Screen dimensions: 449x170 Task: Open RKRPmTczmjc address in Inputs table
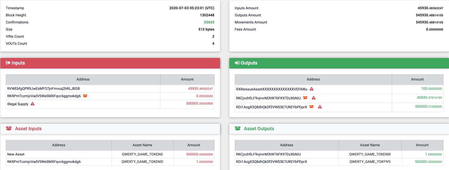(x=44, y=96)
